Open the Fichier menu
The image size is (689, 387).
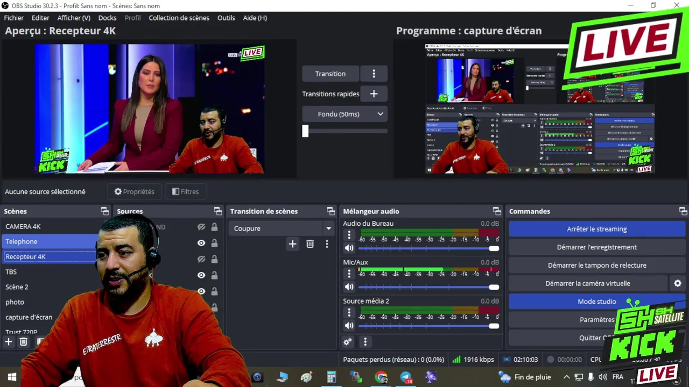[14, 18]
